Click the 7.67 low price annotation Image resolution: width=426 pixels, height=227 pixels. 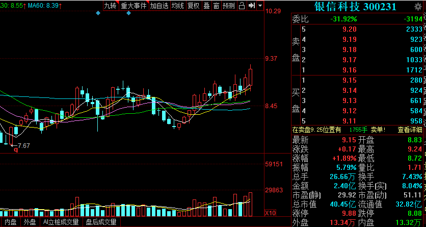coord(23,146)
